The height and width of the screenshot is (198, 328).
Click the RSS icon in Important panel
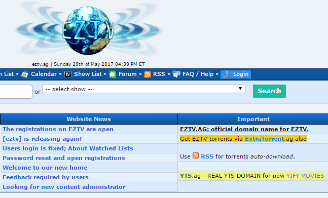[196, 155]
